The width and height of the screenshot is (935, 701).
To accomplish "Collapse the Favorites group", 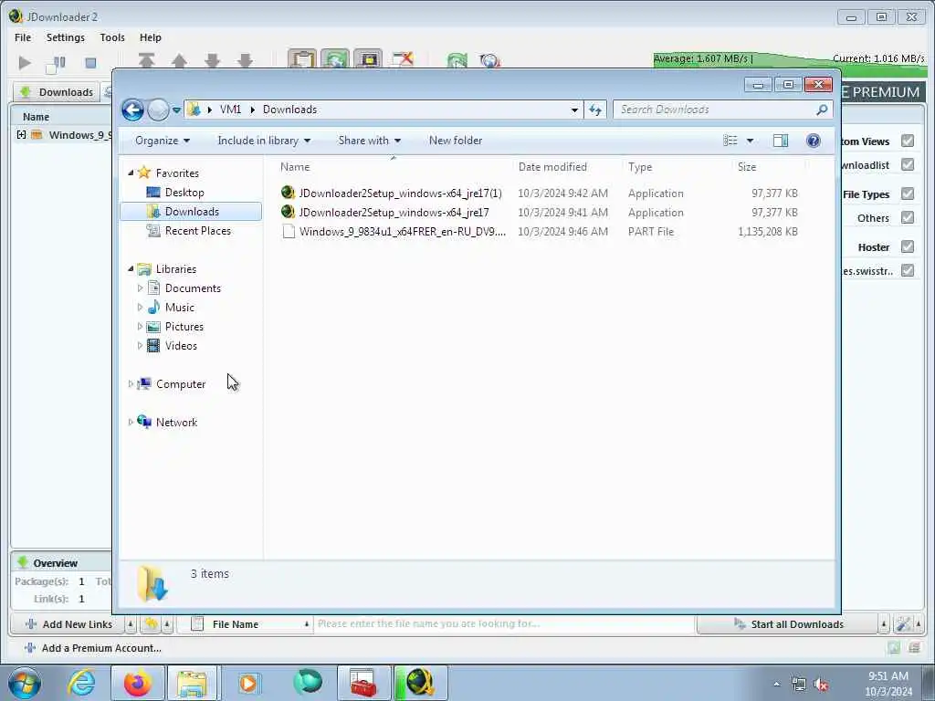I will 131,173.
